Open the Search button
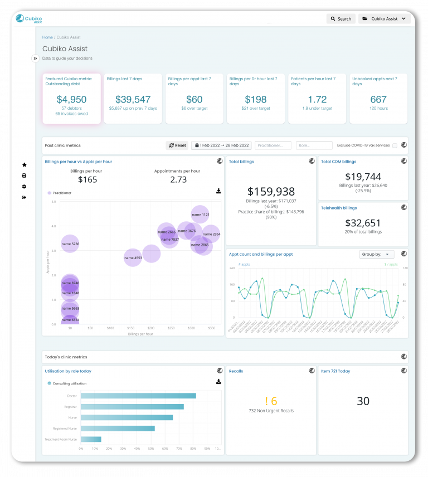Image resolution: width=428 pixels, height=477 pixels. pos(341,19)
